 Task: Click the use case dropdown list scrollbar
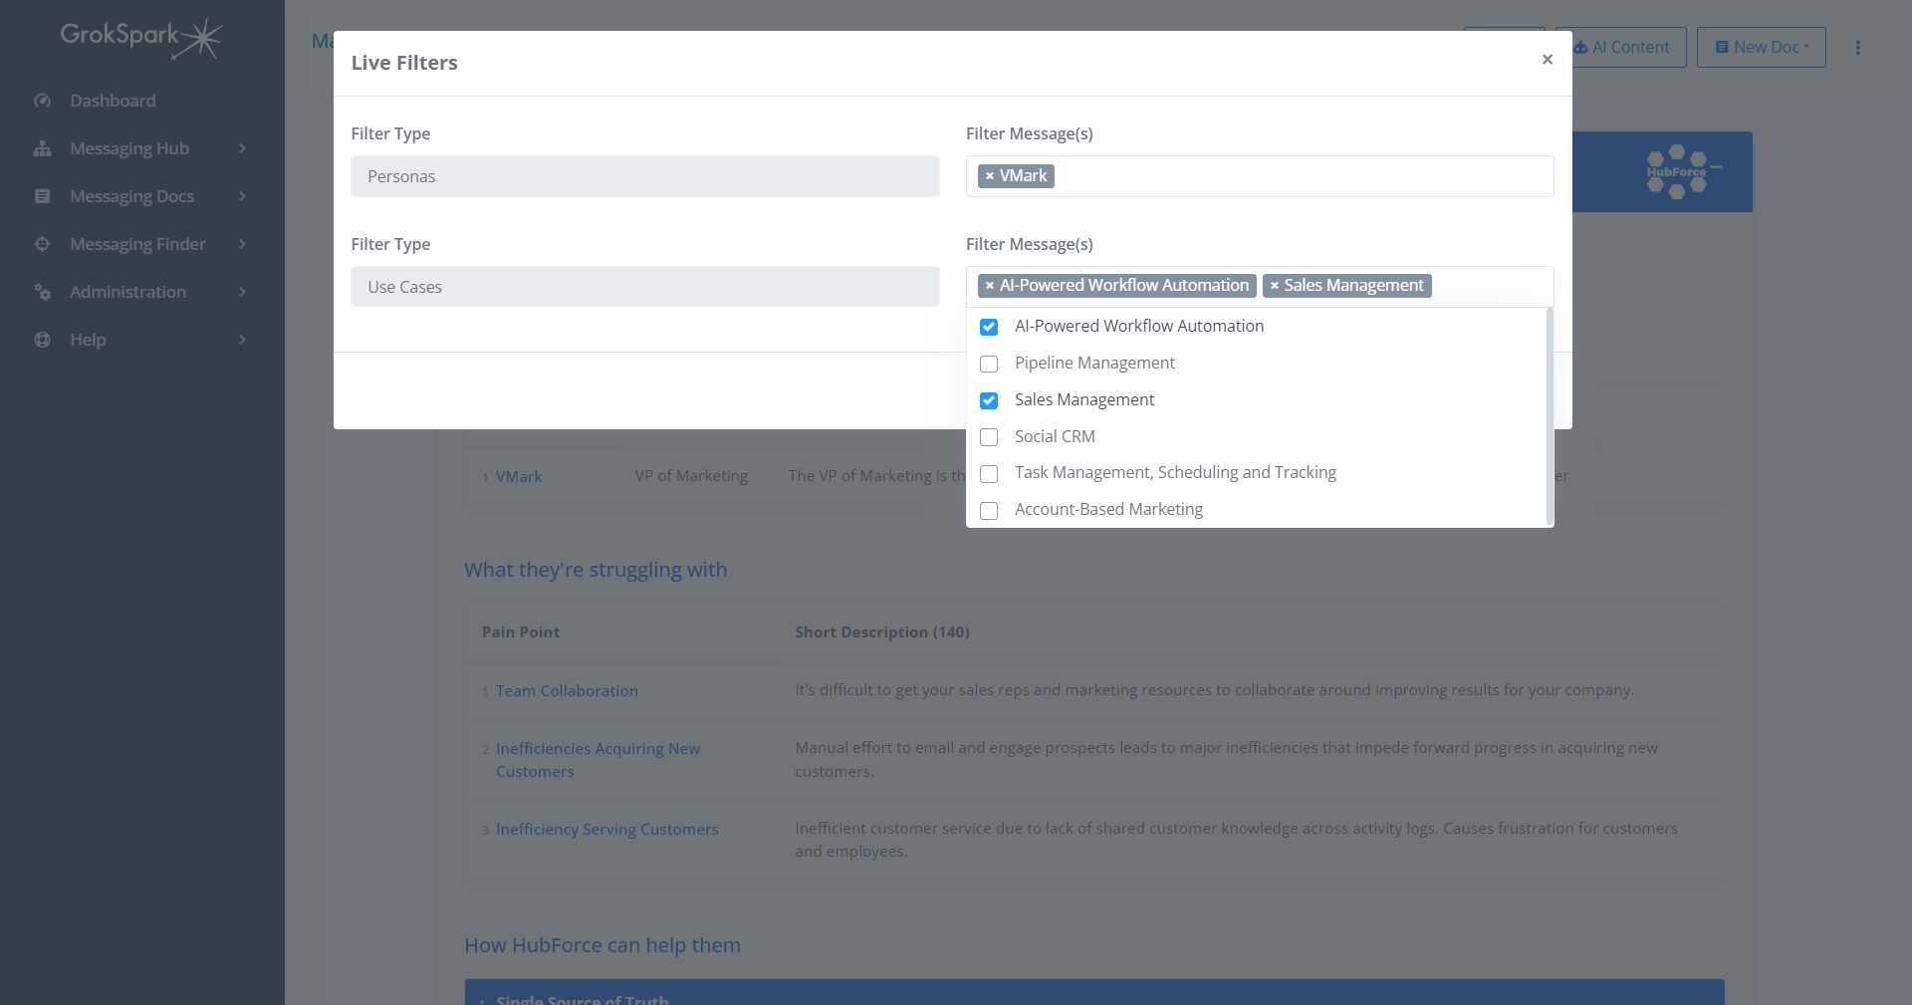point(1549,416)
